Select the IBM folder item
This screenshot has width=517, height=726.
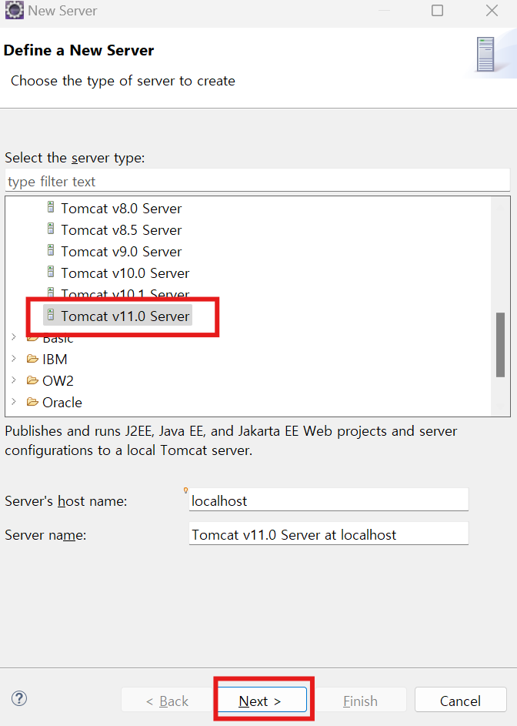pos(55,360)
